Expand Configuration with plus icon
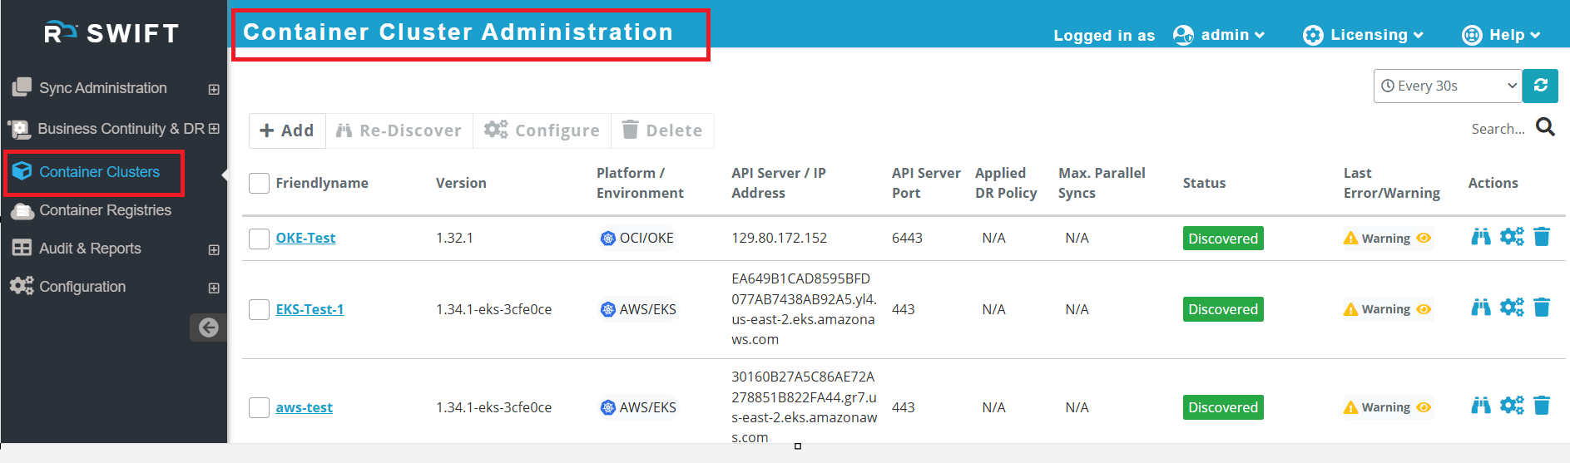The width and height of the screenshot is (1570, 463). pyautogui.click(x=214, y=288)
